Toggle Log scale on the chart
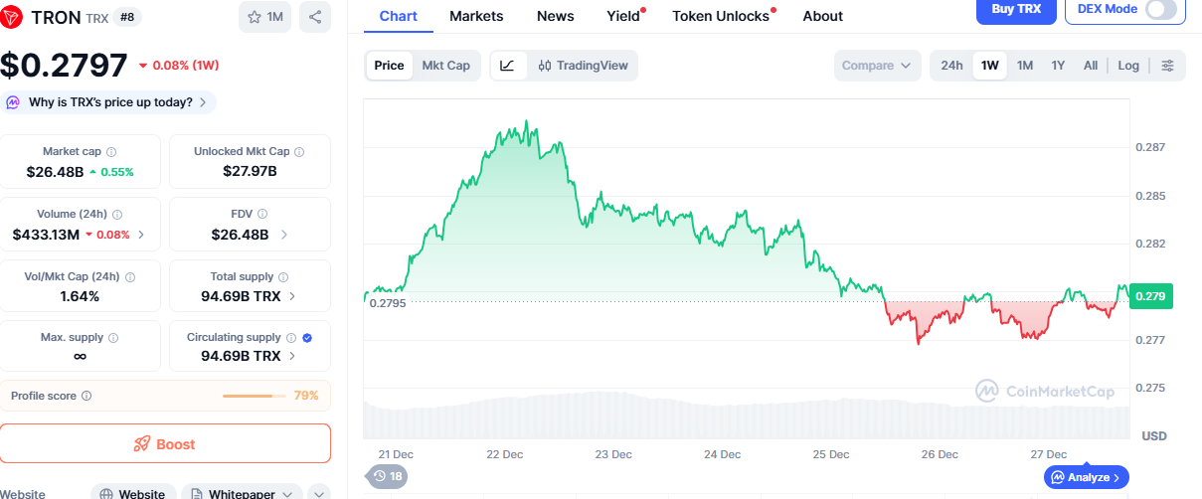The height and width of the screenshot is (499, 1202). click(1128, 66)
